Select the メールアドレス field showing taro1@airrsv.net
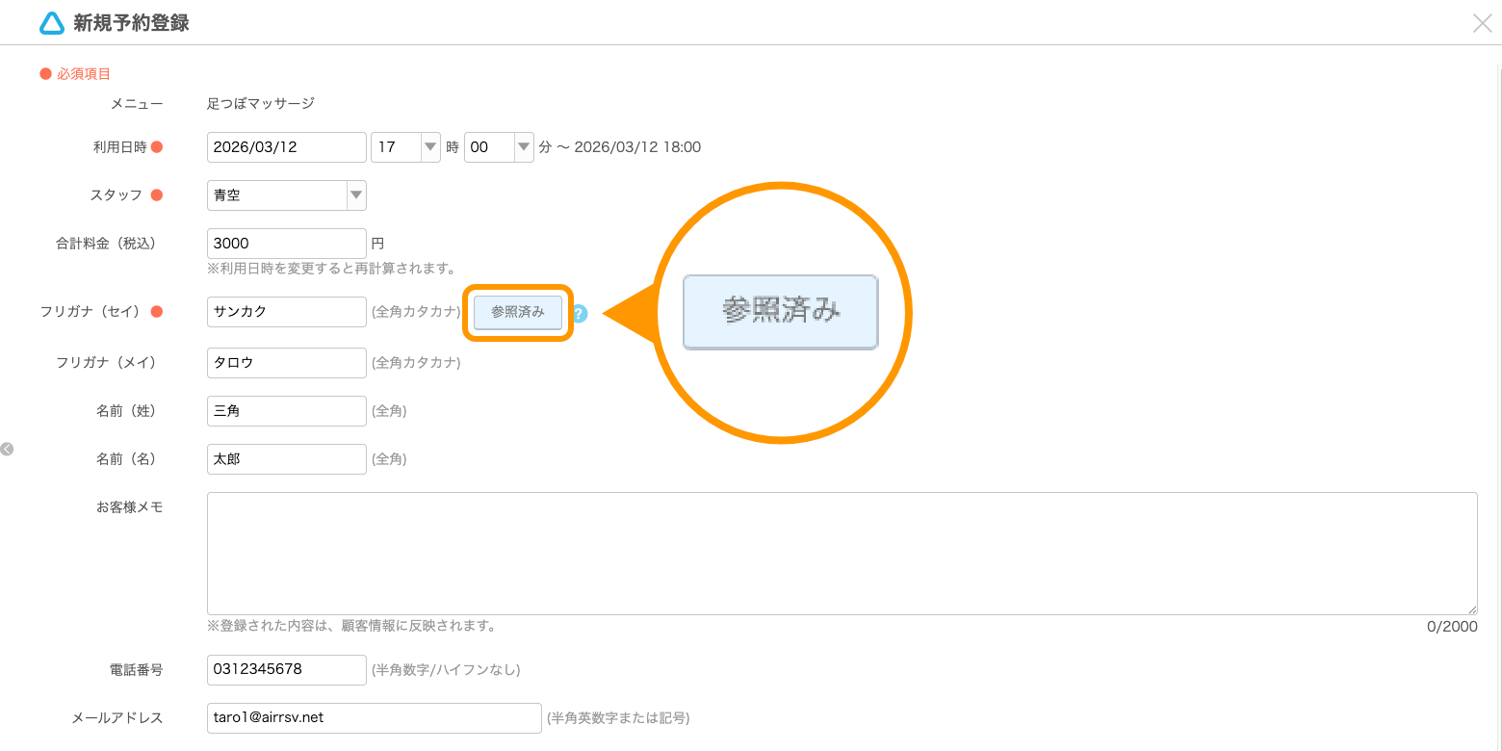The image size is (1502, 751). coord(374,717)
